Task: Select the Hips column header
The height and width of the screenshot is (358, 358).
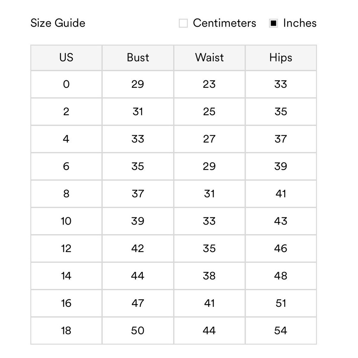Action: 281,58
